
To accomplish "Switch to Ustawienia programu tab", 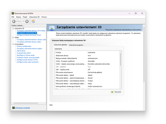I will [x=76, y=45].
